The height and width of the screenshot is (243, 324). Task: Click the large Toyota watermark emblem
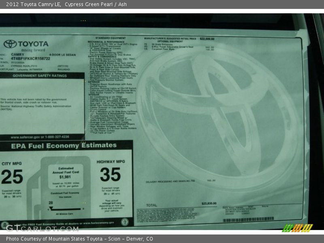(219, 117)
